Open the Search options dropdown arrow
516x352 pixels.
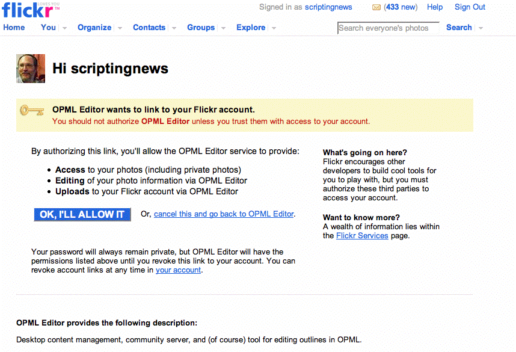[481, 28]
